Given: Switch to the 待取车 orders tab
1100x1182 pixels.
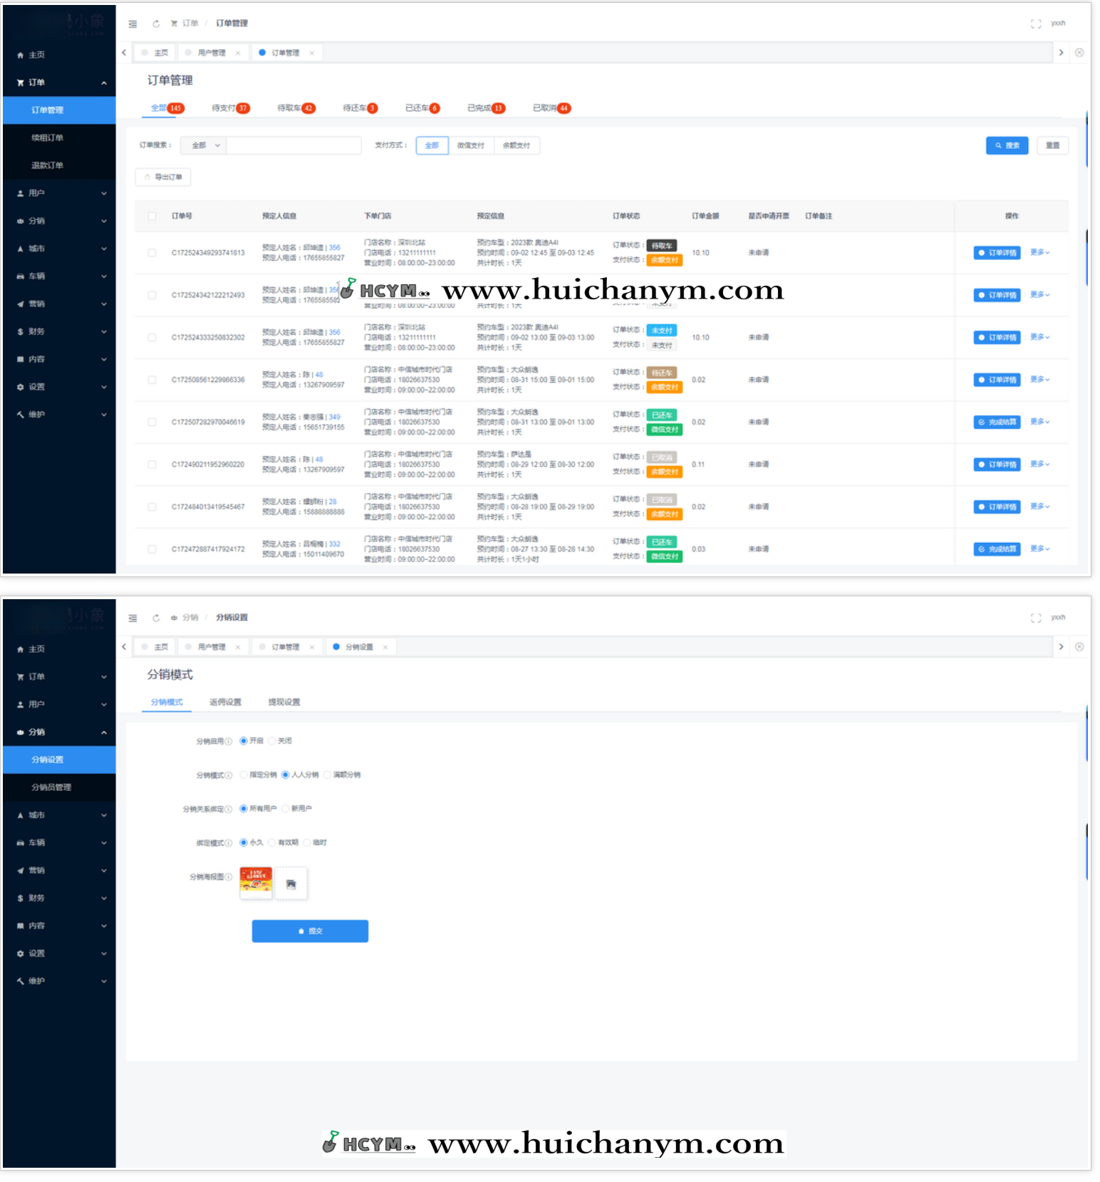Looking at the screenshot, I should click(295, 108).
